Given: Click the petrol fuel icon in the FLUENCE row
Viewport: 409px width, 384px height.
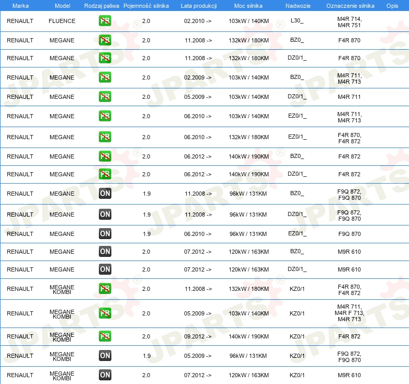Looking at the screenshot, I should 105,20.
